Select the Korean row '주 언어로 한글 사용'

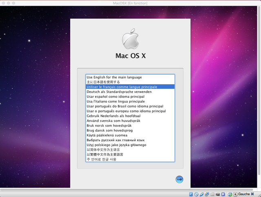tap(130, 159)
